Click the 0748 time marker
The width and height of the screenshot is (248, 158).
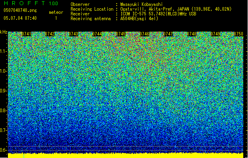(x=192, y=34)
